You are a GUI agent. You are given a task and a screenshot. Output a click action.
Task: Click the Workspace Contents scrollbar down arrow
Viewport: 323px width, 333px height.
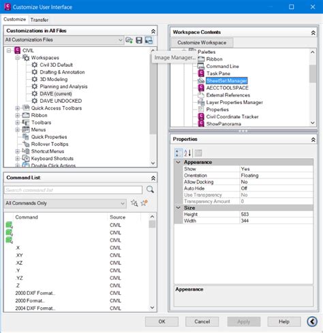pyautogui.click(x=313, y=123)
